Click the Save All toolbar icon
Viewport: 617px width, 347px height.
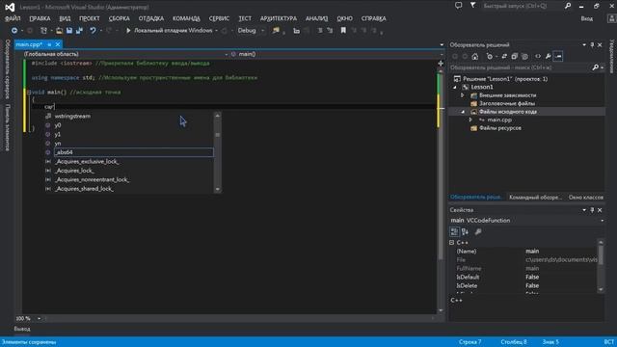(79, 30)
